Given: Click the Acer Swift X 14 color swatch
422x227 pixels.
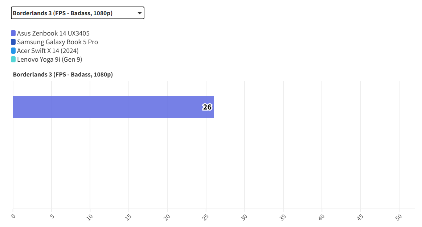Looking at the screenshot, I should coord(13,51).
